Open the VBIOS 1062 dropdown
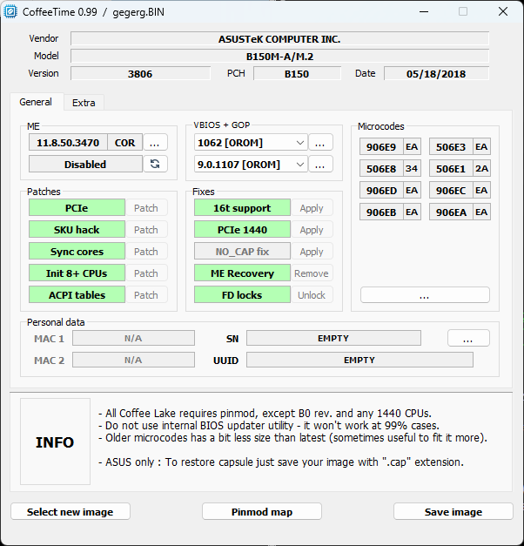The height and width of the screenshot is (546, 524). pos(251,143)
